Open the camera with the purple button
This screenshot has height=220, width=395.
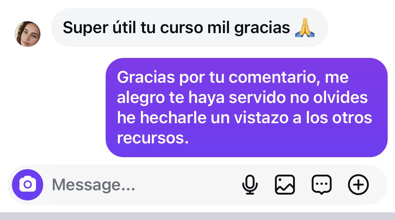coord(28,185)
